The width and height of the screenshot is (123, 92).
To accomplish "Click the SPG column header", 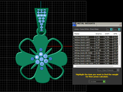I will 115,34.
